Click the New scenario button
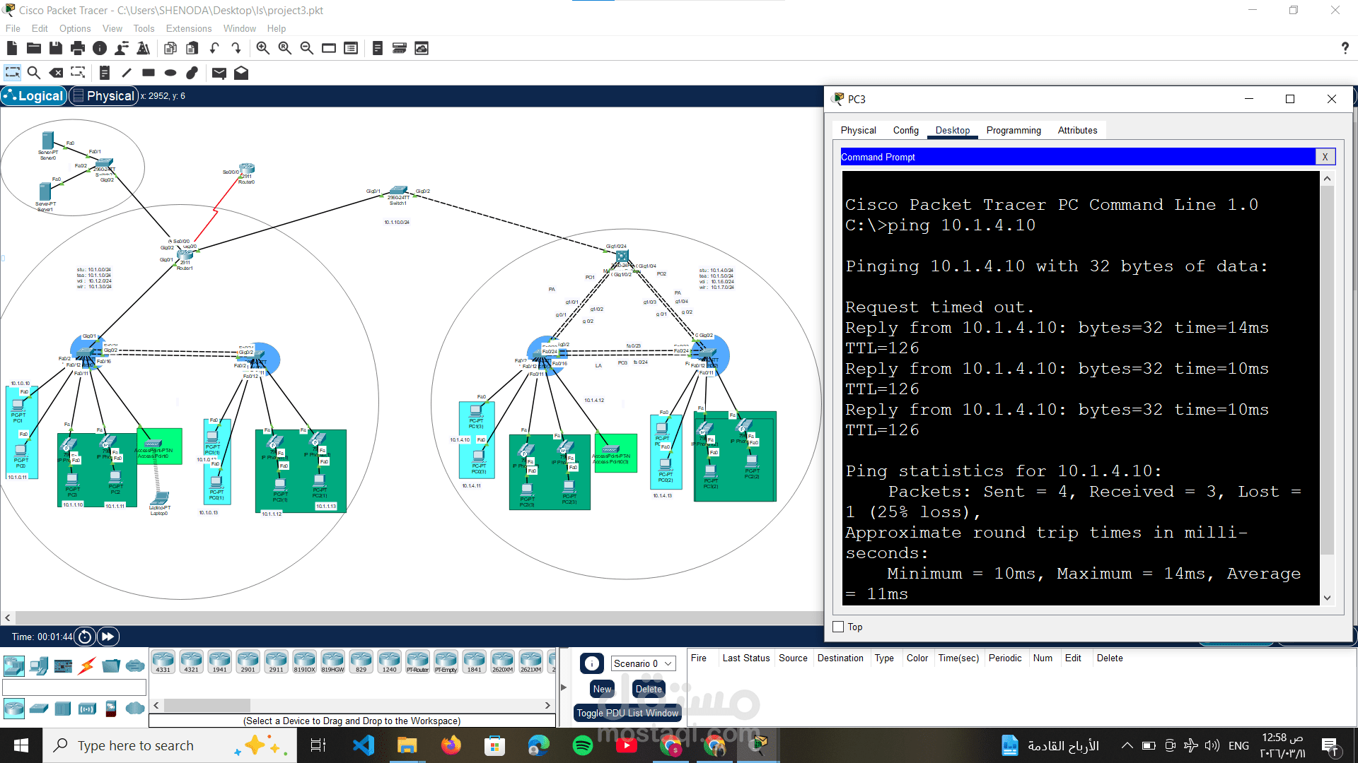The image size is (1358, 763). pyautogui.click(x=601, y=688)
